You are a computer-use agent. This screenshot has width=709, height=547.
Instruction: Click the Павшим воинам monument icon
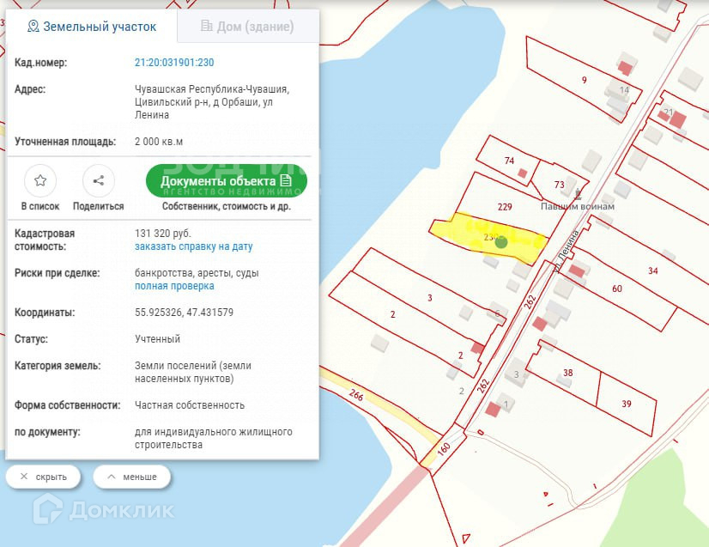tap(578, 195)
